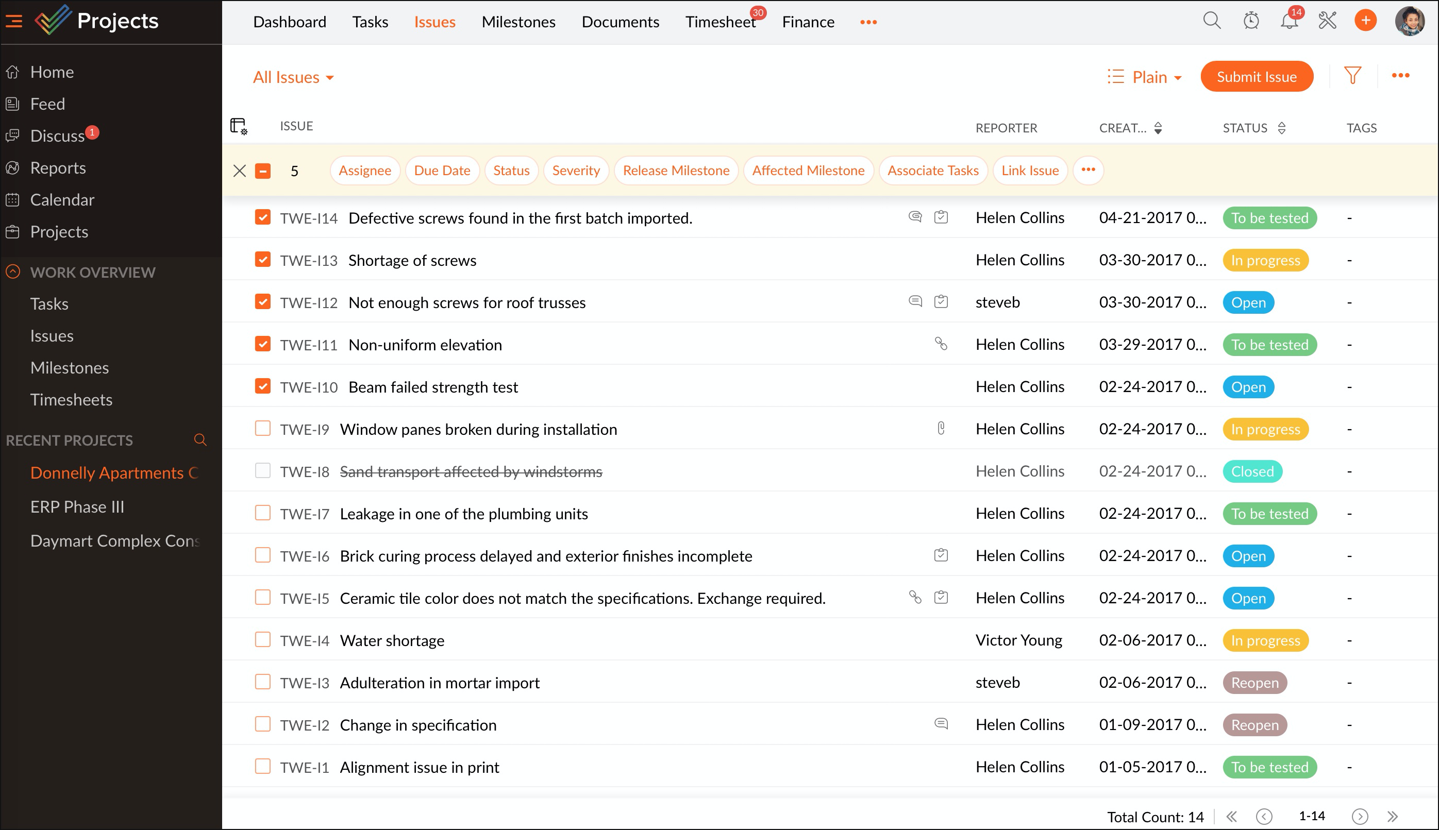The width and height of the screenshot is (1439, 830).
Task: Uncheck the TWE-I13 Shortage of screws checkbox
Action: (x=263, y=260)
